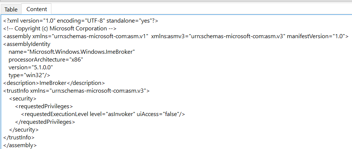Click the opening trustInfo tag line

[76, 91]
